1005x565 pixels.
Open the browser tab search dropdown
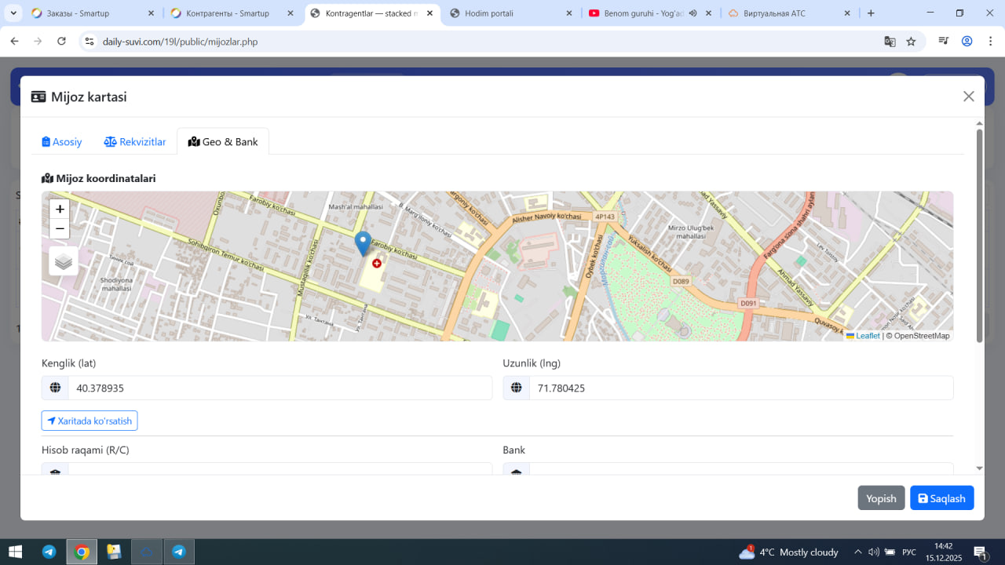pos(13,13)
